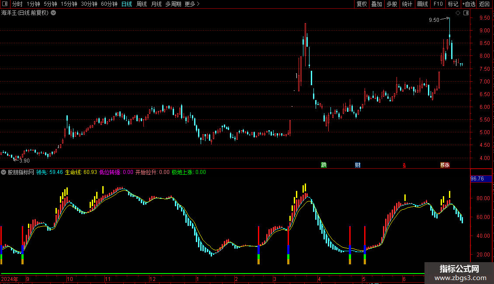
Task: Click the 9.50 high price label
Action: [434, 20]
